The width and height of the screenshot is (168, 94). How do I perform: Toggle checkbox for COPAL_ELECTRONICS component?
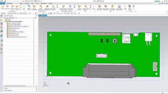tap(8, 37)
